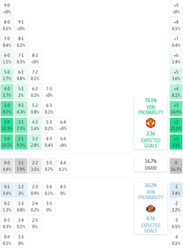Click the Sunderland crest icon
This screenshot has width=183, height=248.
point(150,208)
